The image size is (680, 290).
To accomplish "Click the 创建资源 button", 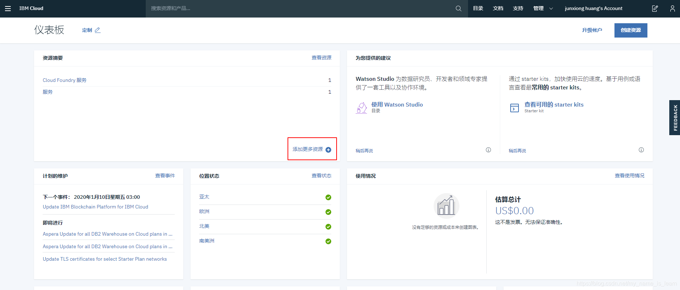I will [x=631, y=30].
